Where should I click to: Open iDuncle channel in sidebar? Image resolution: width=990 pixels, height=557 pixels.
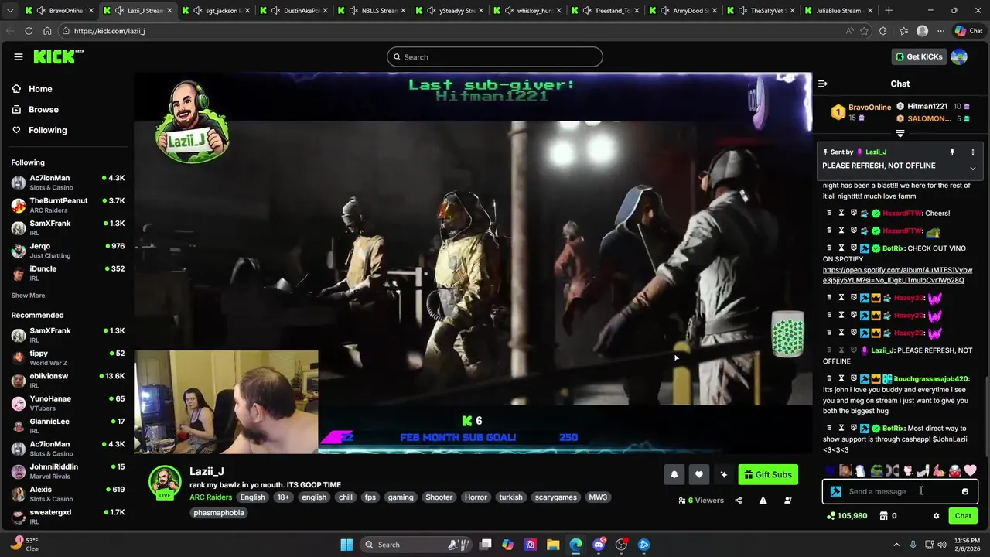pyautogui.click(x=68, y=273)
